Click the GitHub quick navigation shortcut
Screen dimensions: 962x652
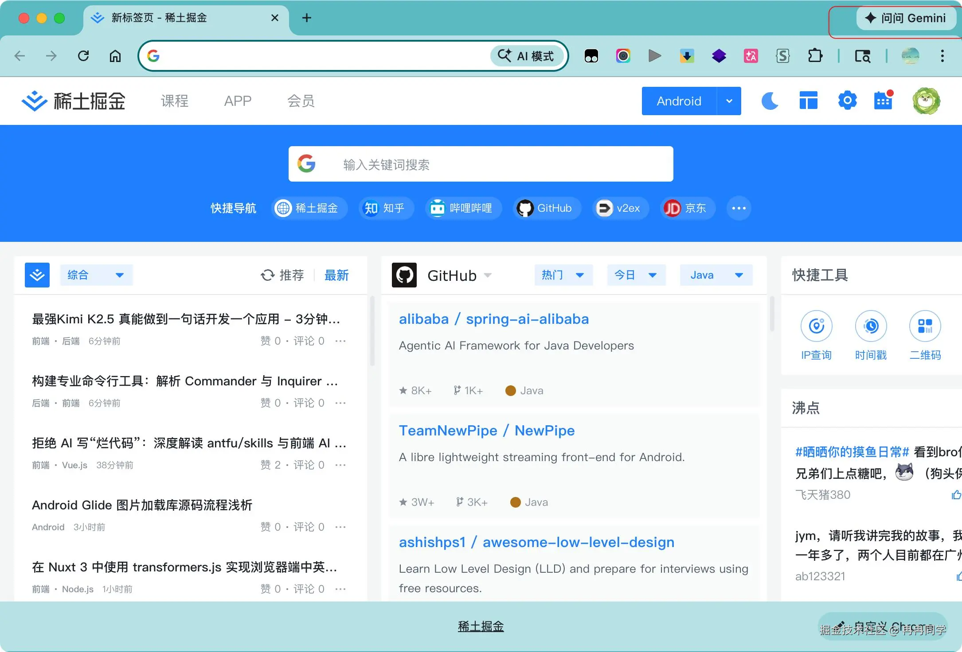tap(547, 208)
